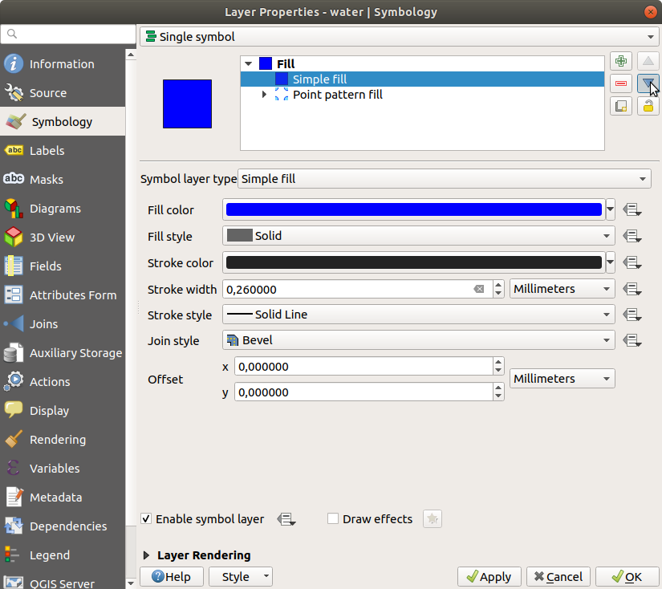Image resolution: width=662 pixels, height=589 pixels.
Task: Click the Cancel button
Action: 558,577
